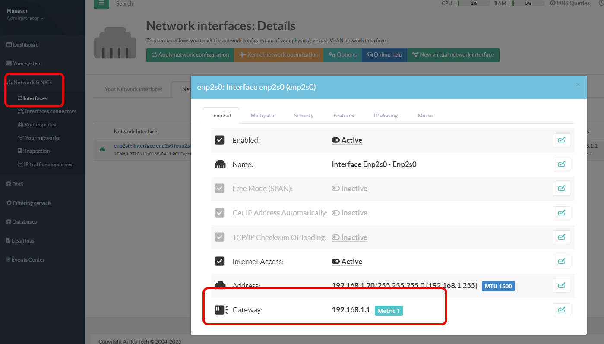Image resolution: width=604 pixels, height=344 pixels.
Task: Expand the Administrator dropdown
Action: (25, 18)
